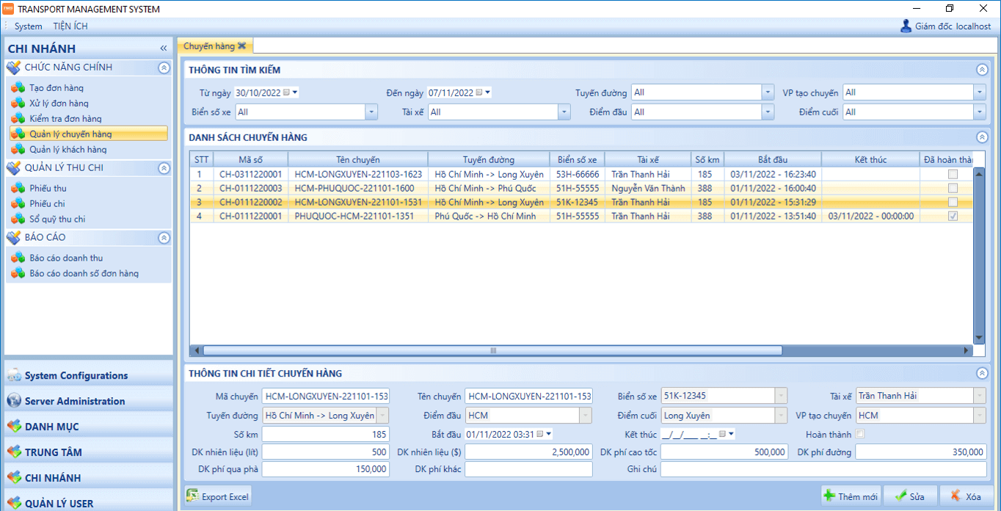Click the Phiếu thu sidebar icon
The image size is (1001, 511).
[x=18, y=189]
